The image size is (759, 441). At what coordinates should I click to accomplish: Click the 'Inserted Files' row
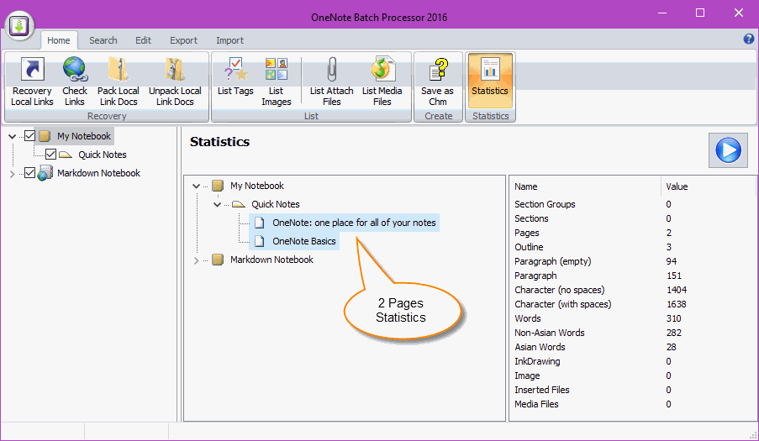tap(632, 390)
